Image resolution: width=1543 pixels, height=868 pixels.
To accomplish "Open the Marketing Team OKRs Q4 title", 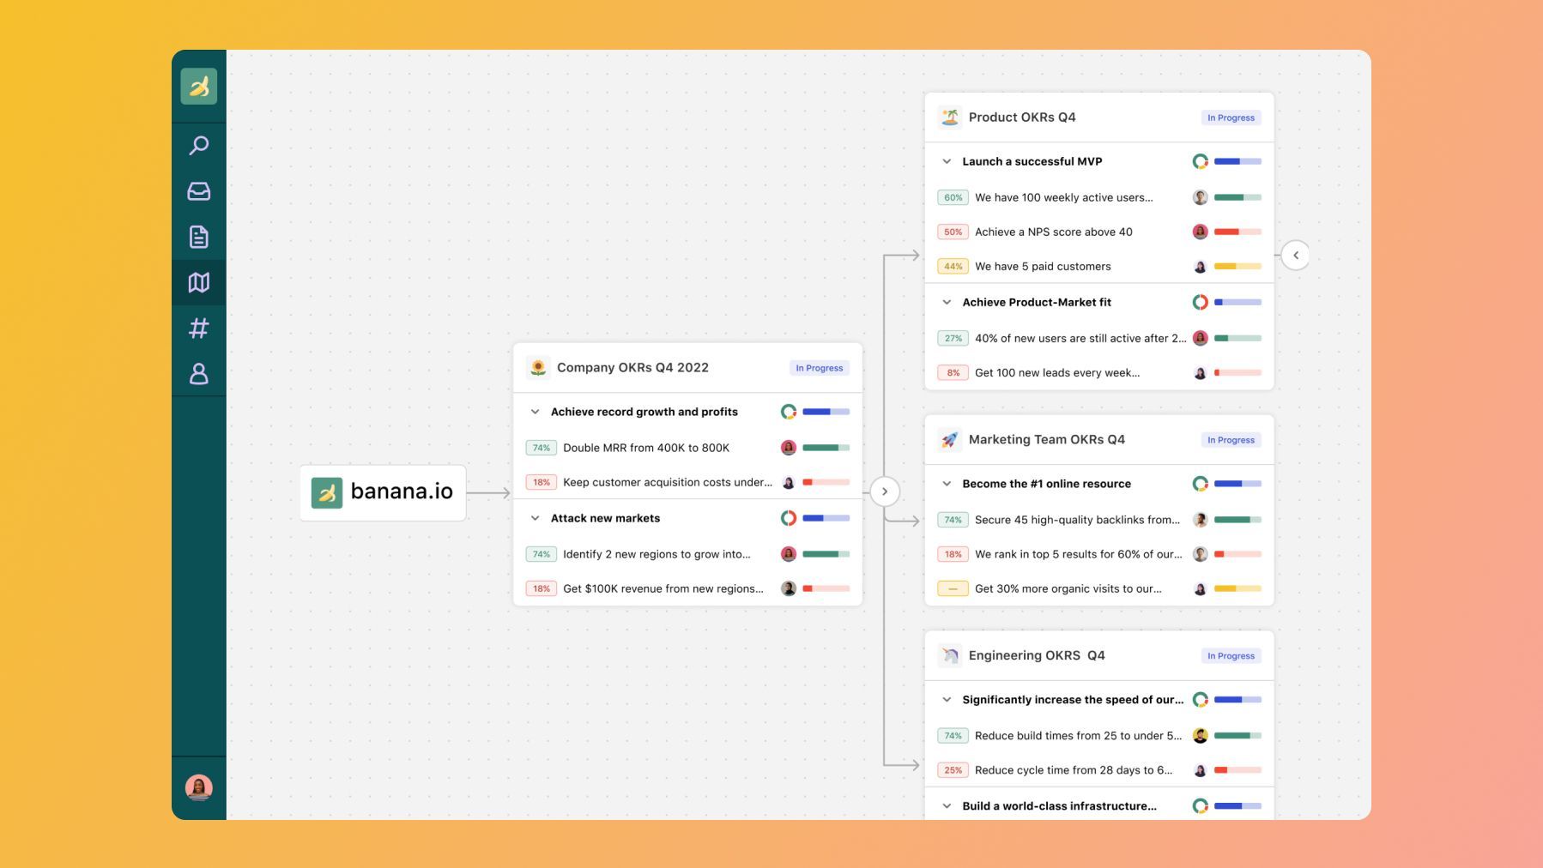I will [x=1047, y=440].
